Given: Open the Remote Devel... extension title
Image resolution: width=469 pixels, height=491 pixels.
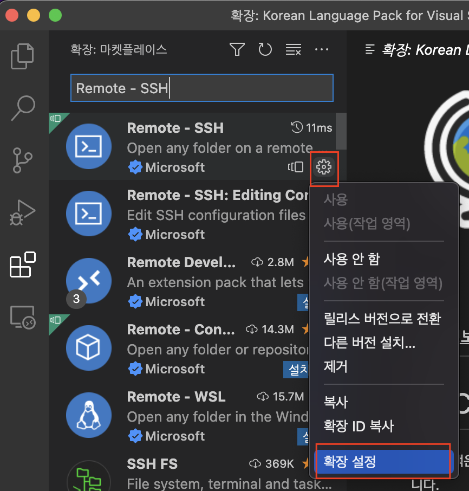Looking at the screenshot, I should point(181,262).
